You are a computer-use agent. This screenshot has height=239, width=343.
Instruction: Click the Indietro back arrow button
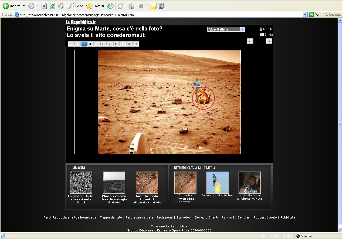tap(12, 6)
